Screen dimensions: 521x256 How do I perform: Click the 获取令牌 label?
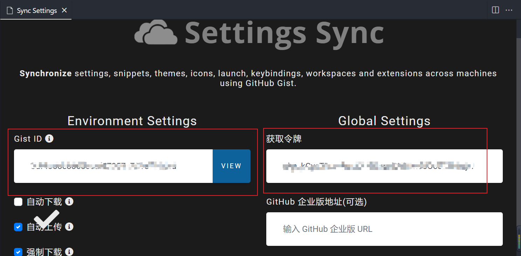pos(284,139)
